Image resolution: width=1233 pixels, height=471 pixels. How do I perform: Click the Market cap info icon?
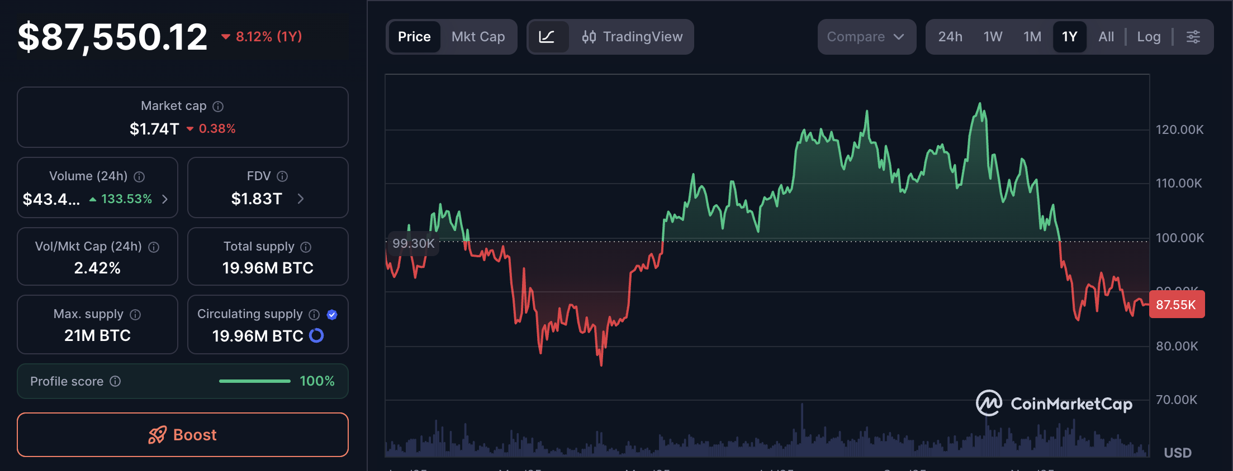pos(217,106)
